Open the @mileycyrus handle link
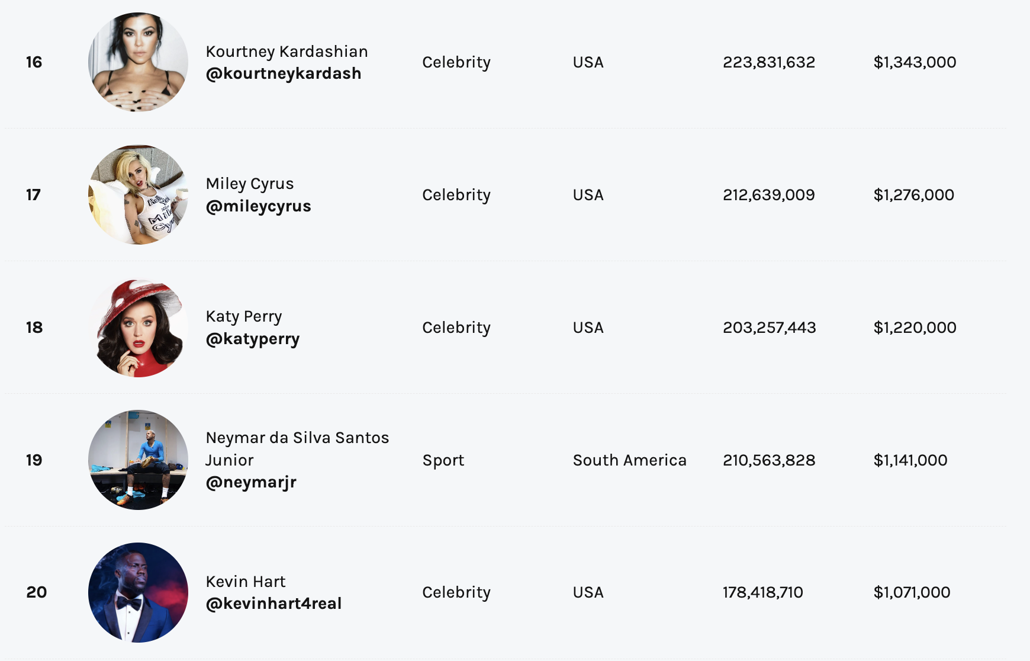 (258, 206)
